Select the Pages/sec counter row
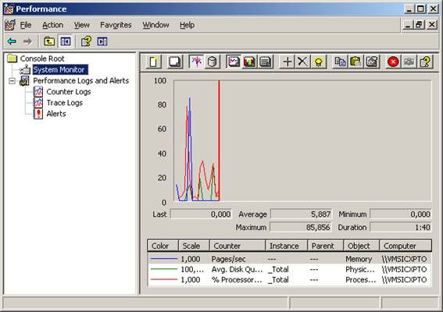Screen dimensions: 443x312 [289, 259]
